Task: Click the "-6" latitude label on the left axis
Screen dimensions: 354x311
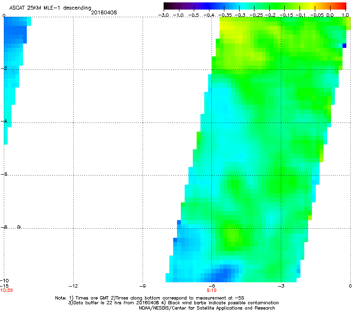Action: pos(4,174)
